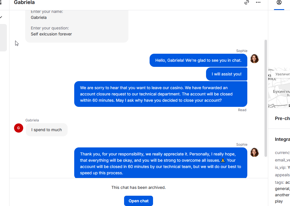Image resolution: width=290 pixels, height=206 pixels.
Task: Expand the Integration section header
Action: [x=282, y=139]
